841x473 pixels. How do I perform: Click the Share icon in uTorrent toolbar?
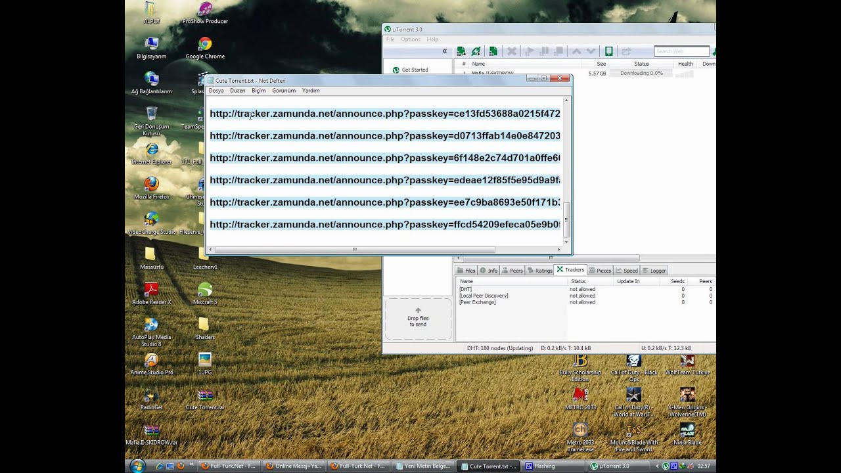(x=626, y=51)
